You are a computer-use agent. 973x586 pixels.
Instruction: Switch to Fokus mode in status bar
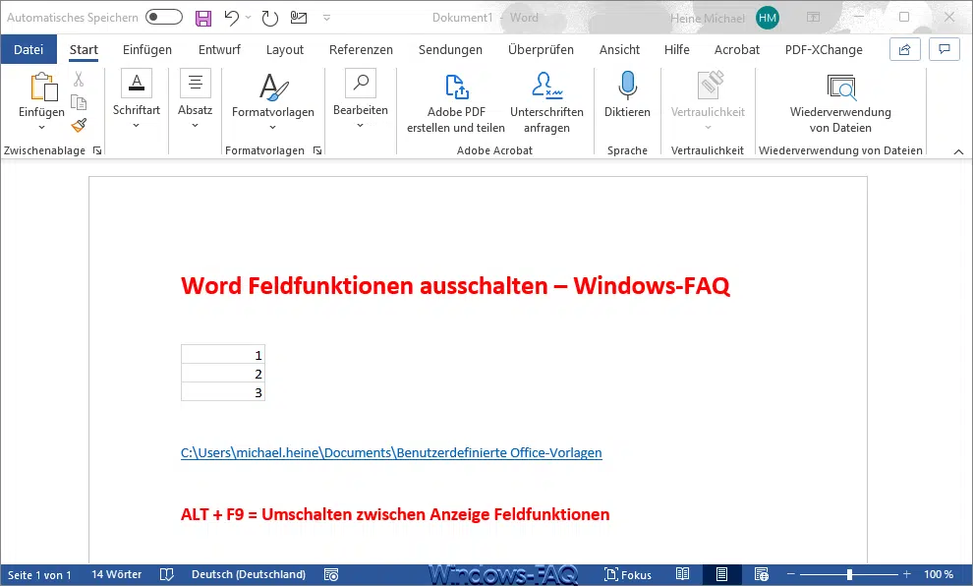(x=627, y=574)
